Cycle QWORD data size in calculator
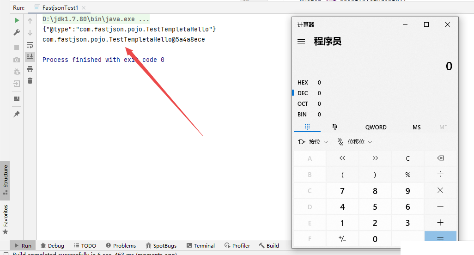 (x=376, y=127)
